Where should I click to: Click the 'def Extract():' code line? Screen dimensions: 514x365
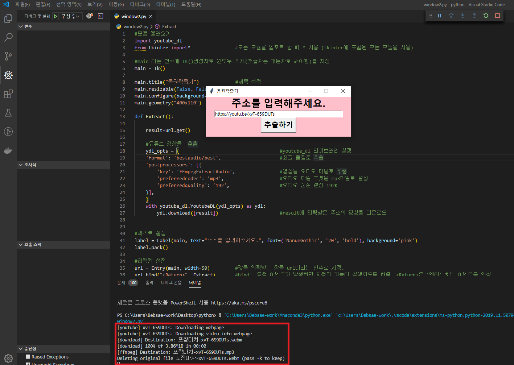[154, 117]
